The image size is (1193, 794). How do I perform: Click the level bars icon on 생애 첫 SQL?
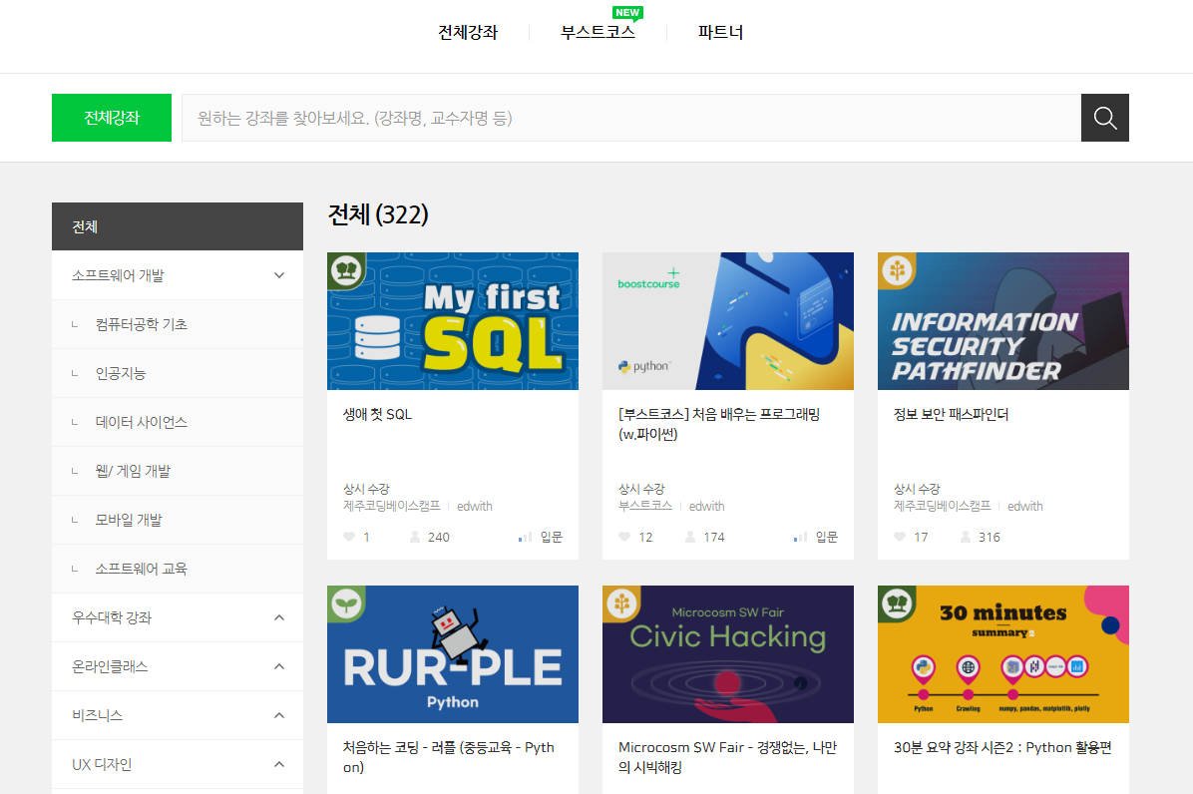525,538
